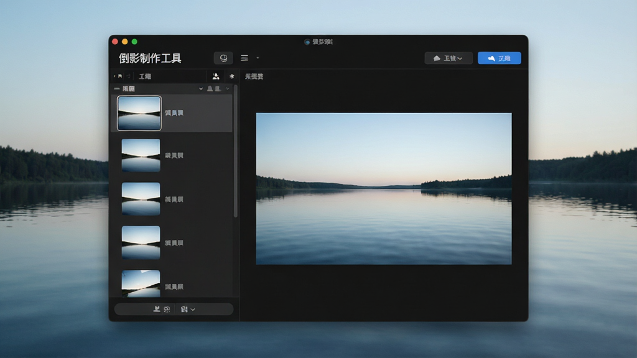
Task: Click the person icon in the sidebar header
Action: pyautogui.click(x=216, y=76)
